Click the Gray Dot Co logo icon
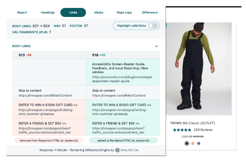The width and height of the screenshot is (246, 163). pyautogui.click(x=118, y=150)
